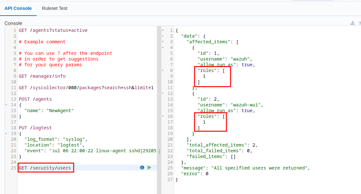Click the "location": "logtest" line
Image resolution: width=361 pixels, height=194 pixels.
(x=55, y=145)
